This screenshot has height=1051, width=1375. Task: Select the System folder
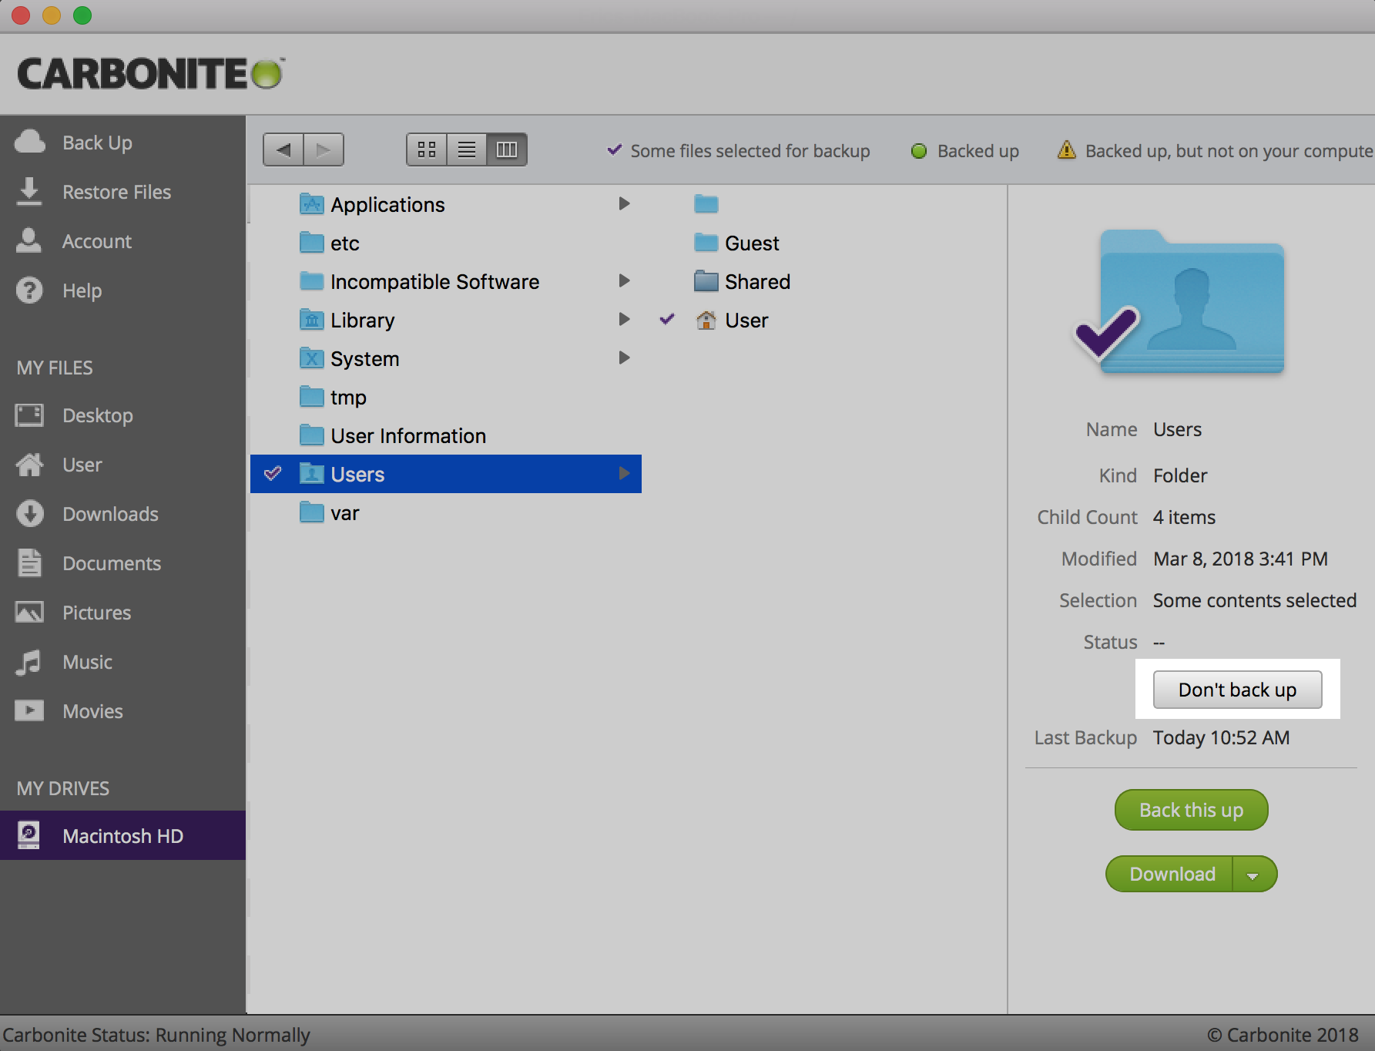pos(364,359)
